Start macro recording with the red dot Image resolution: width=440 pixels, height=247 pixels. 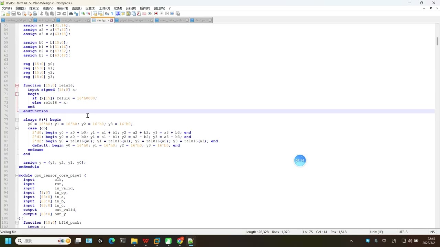(156, 14)
